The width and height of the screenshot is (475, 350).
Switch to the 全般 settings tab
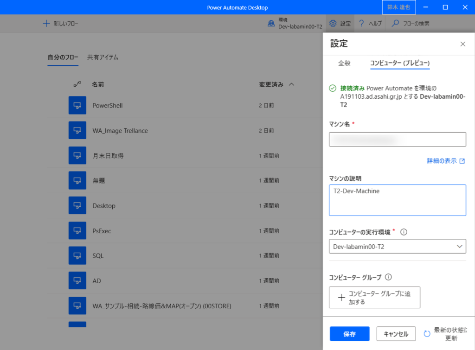click(344, 63)
